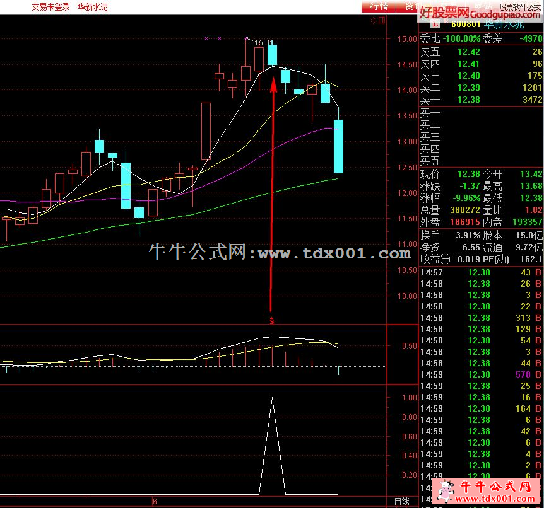This screenshot has height=508, width=544.
Task: Click the 交易未登录 trade login menu
Action: tap(50, 7)
